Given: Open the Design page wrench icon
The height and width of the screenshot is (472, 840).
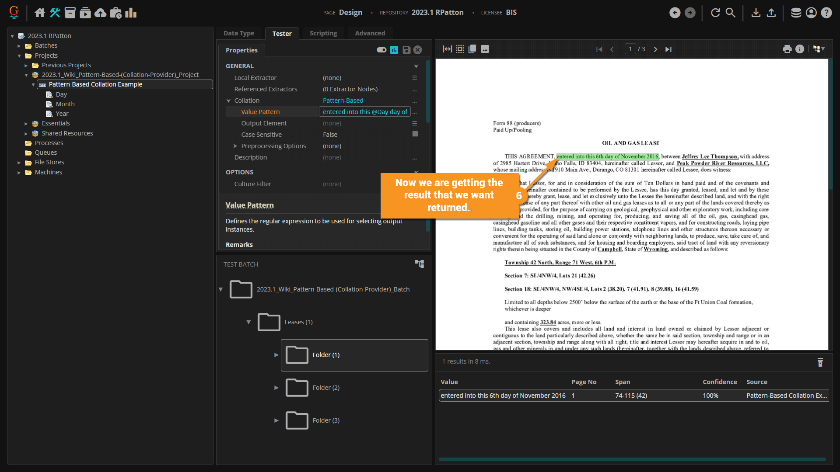Looking at the screenshot, I should [x=55, y=13].
